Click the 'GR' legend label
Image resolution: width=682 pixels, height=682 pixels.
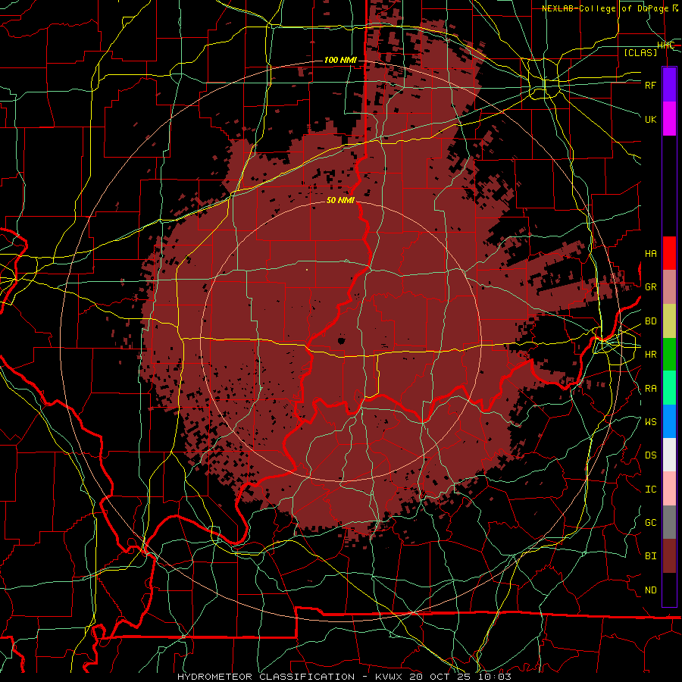click(x=650, y=287)
